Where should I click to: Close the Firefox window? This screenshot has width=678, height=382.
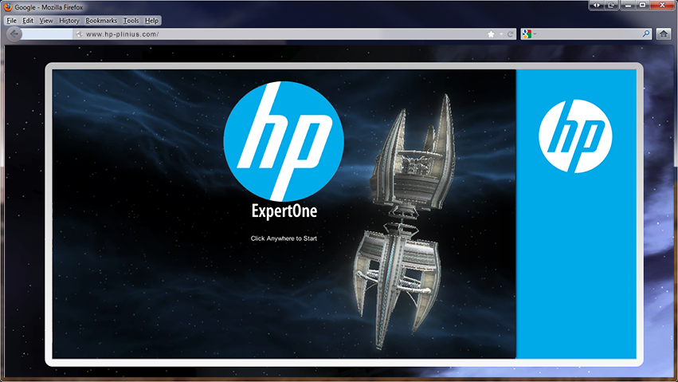(x=662, y=6)
